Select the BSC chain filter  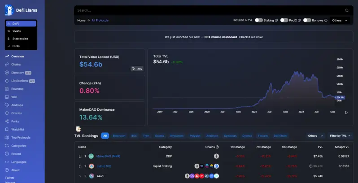coord(134,136)
